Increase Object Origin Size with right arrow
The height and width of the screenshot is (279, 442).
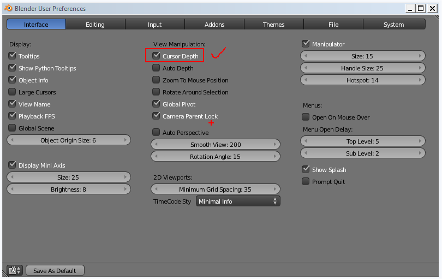pos(126,140)
